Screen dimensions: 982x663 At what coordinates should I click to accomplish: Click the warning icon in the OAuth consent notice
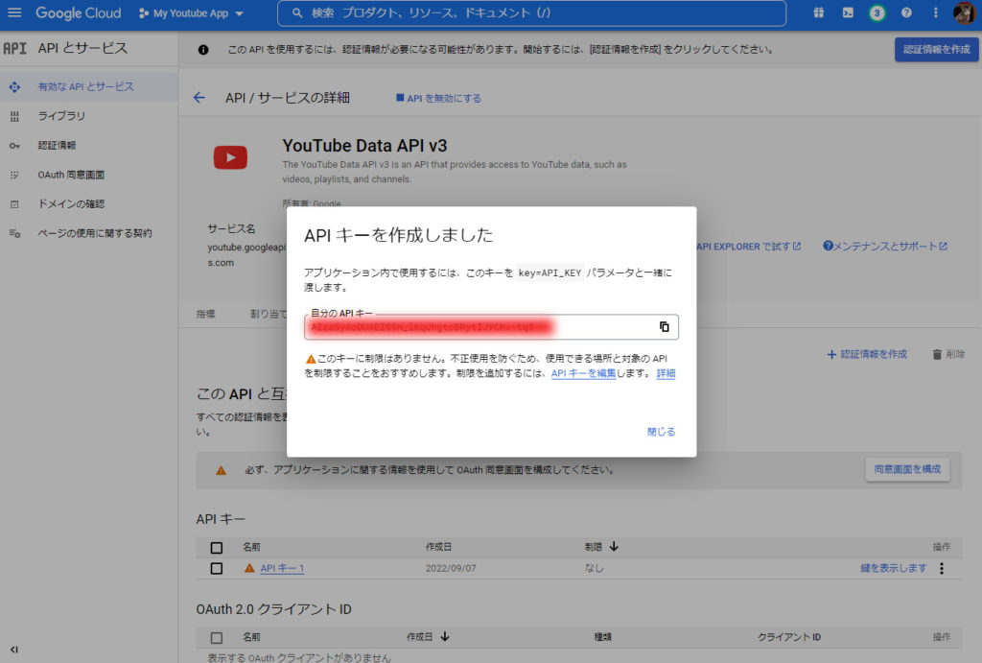(x=222, y=470)
